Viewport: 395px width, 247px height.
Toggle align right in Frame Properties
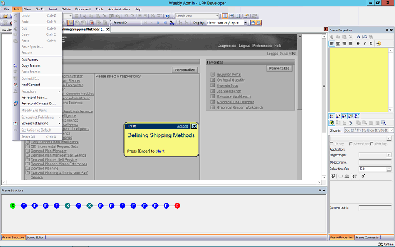tap(344, 44)
